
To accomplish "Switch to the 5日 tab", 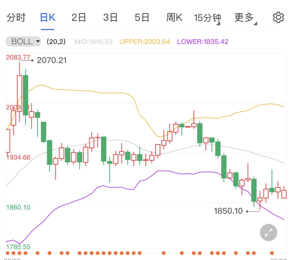I will pyautogui.click(x=142, y=17).
